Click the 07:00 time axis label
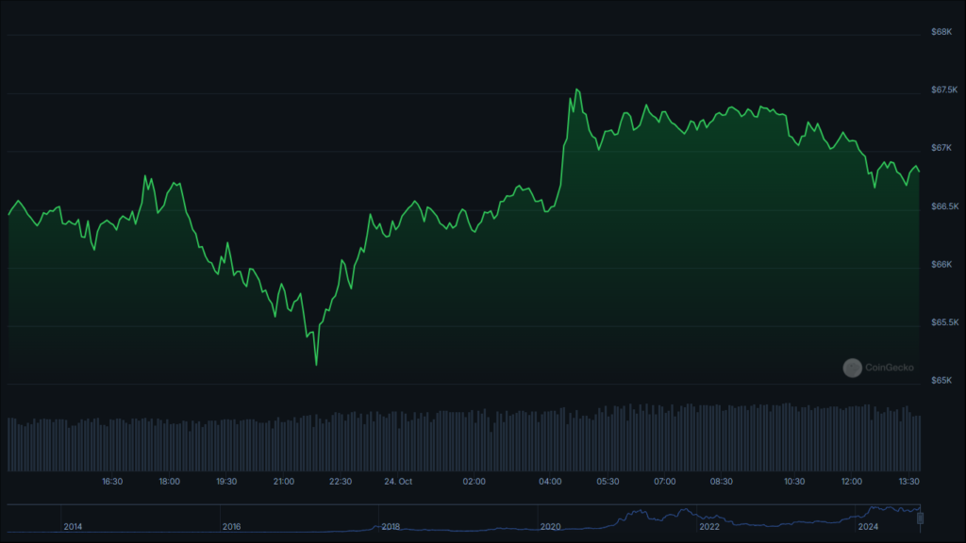Image resolution: width=966 pixels, height=543 pixels. 665,482
